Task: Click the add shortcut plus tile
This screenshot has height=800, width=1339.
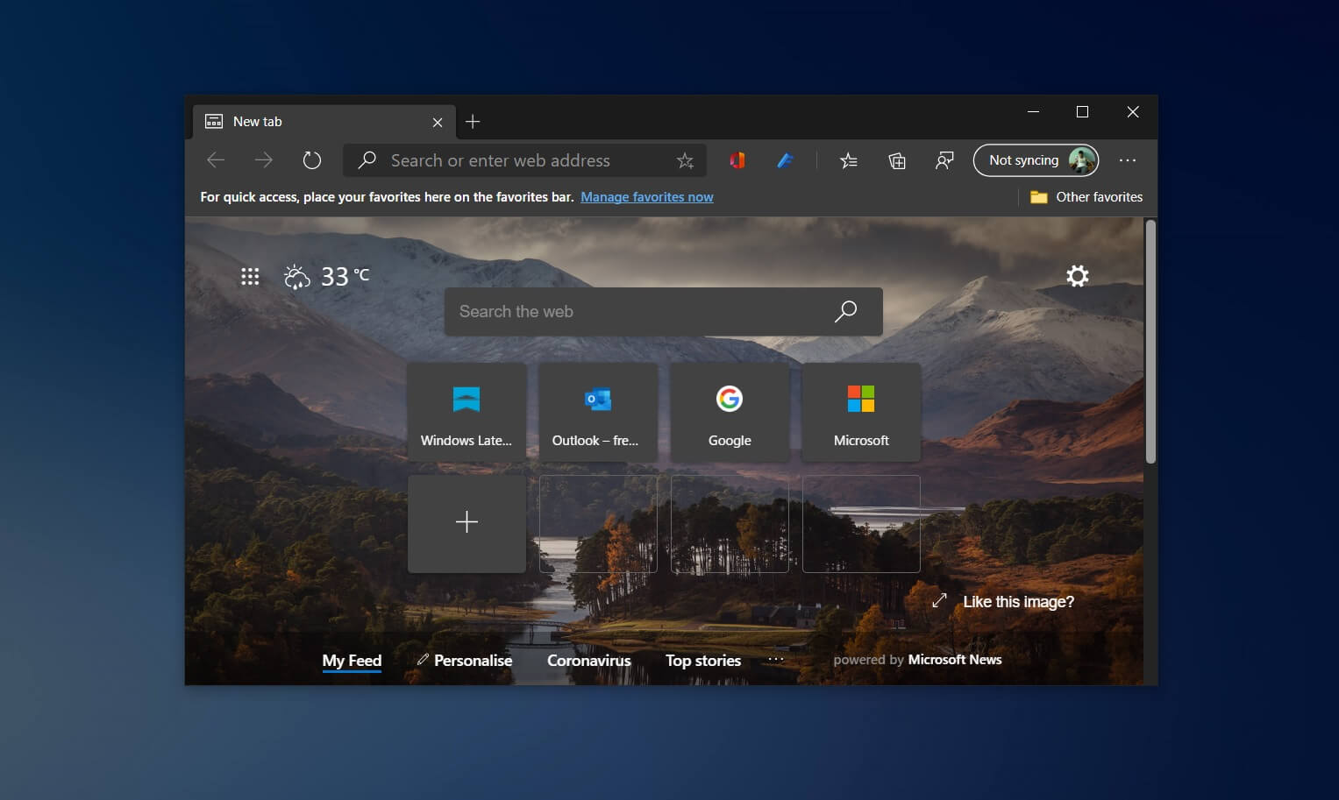Action: click(467, 523)
